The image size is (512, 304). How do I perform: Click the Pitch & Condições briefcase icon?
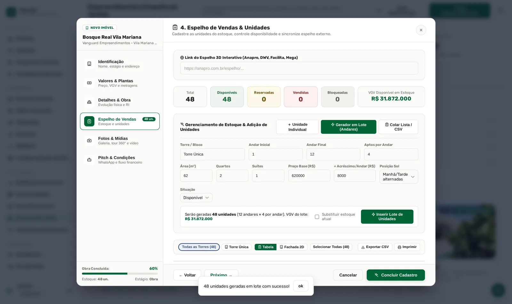click(x=89, y=160)
